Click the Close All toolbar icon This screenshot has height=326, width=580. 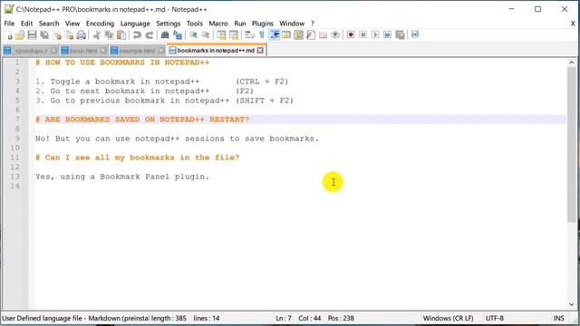click(x=69, y=35)
